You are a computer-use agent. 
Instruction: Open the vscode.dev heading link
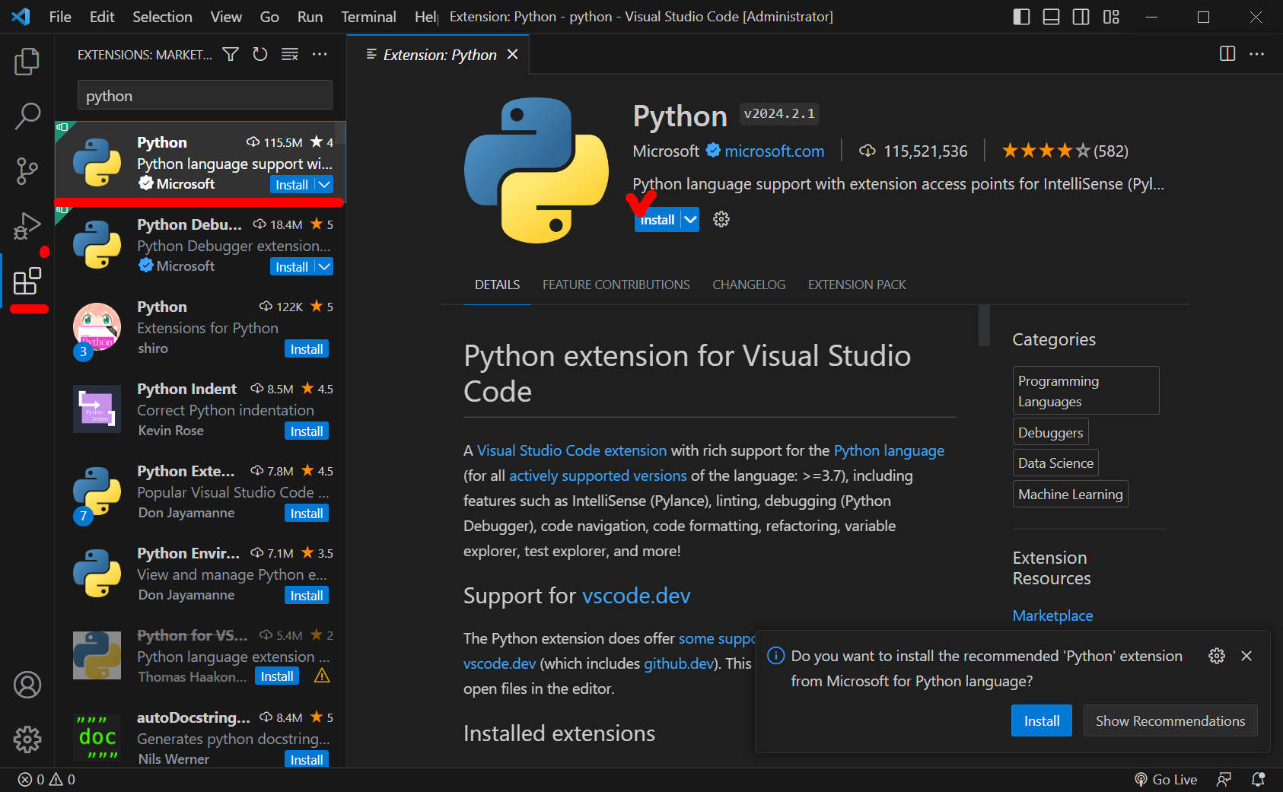coord(636,596)
